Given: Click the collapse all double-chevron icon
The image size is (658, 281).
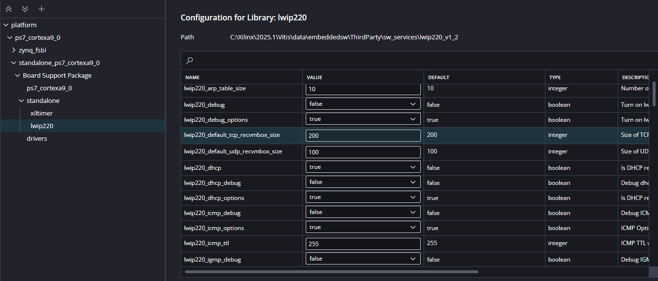Looking at the screenshot, I should tap(9, 9).
